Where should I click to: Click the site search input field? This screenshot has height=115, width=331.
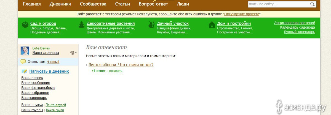[x=278, y=4]
